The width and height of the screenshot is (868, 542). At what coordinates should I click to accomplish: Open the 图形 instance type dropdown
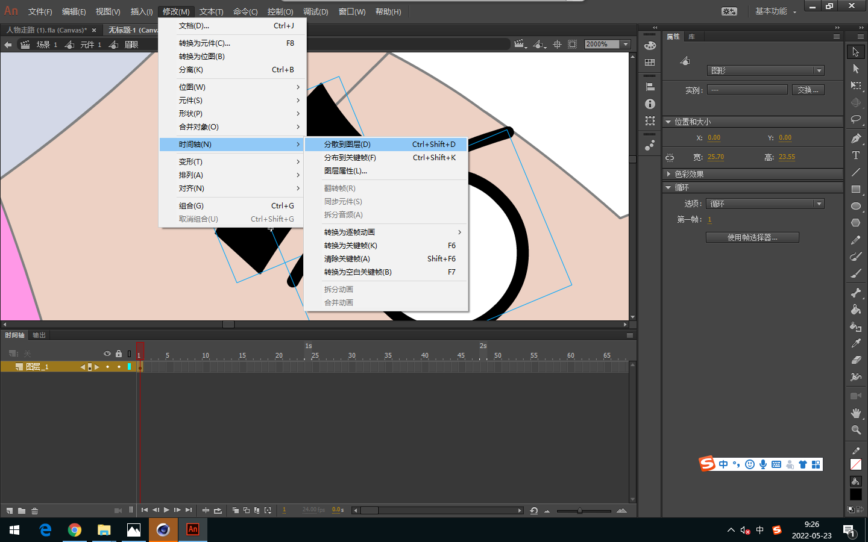pos(765,70)
